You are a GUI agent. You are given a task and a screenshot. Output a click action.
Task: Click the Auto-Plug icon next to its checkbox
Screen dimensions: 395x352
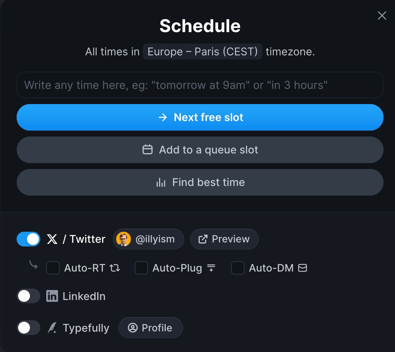pos(211,268)
